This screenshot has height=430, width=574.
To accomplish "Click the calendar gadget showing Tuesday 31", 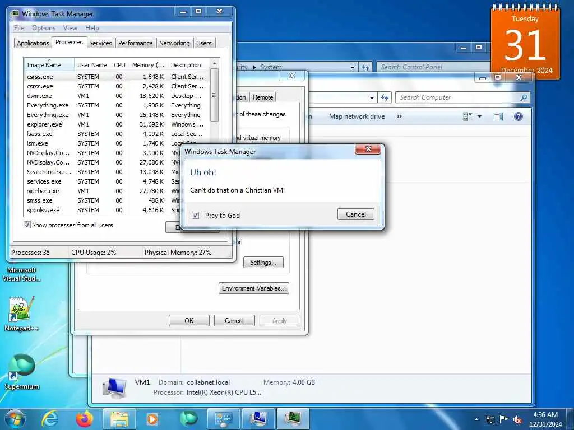I will (525, 41).
